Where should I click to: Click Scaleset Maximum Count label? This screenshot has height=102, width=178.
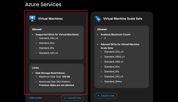click(x=116, y=35)
